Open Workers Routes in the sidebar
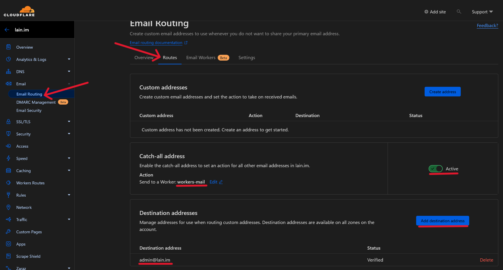 30,183
